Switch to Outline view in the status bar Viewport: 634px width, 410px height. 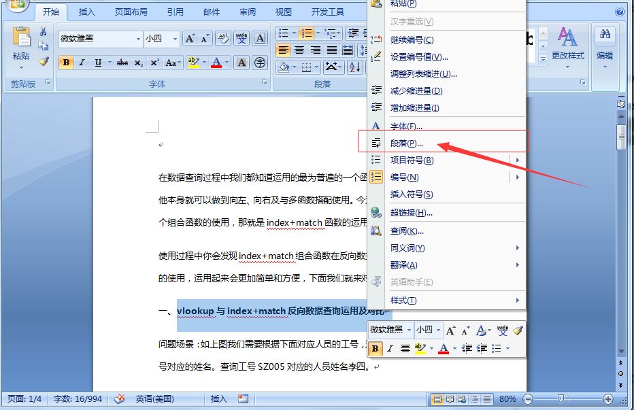(x=474, y=400)
